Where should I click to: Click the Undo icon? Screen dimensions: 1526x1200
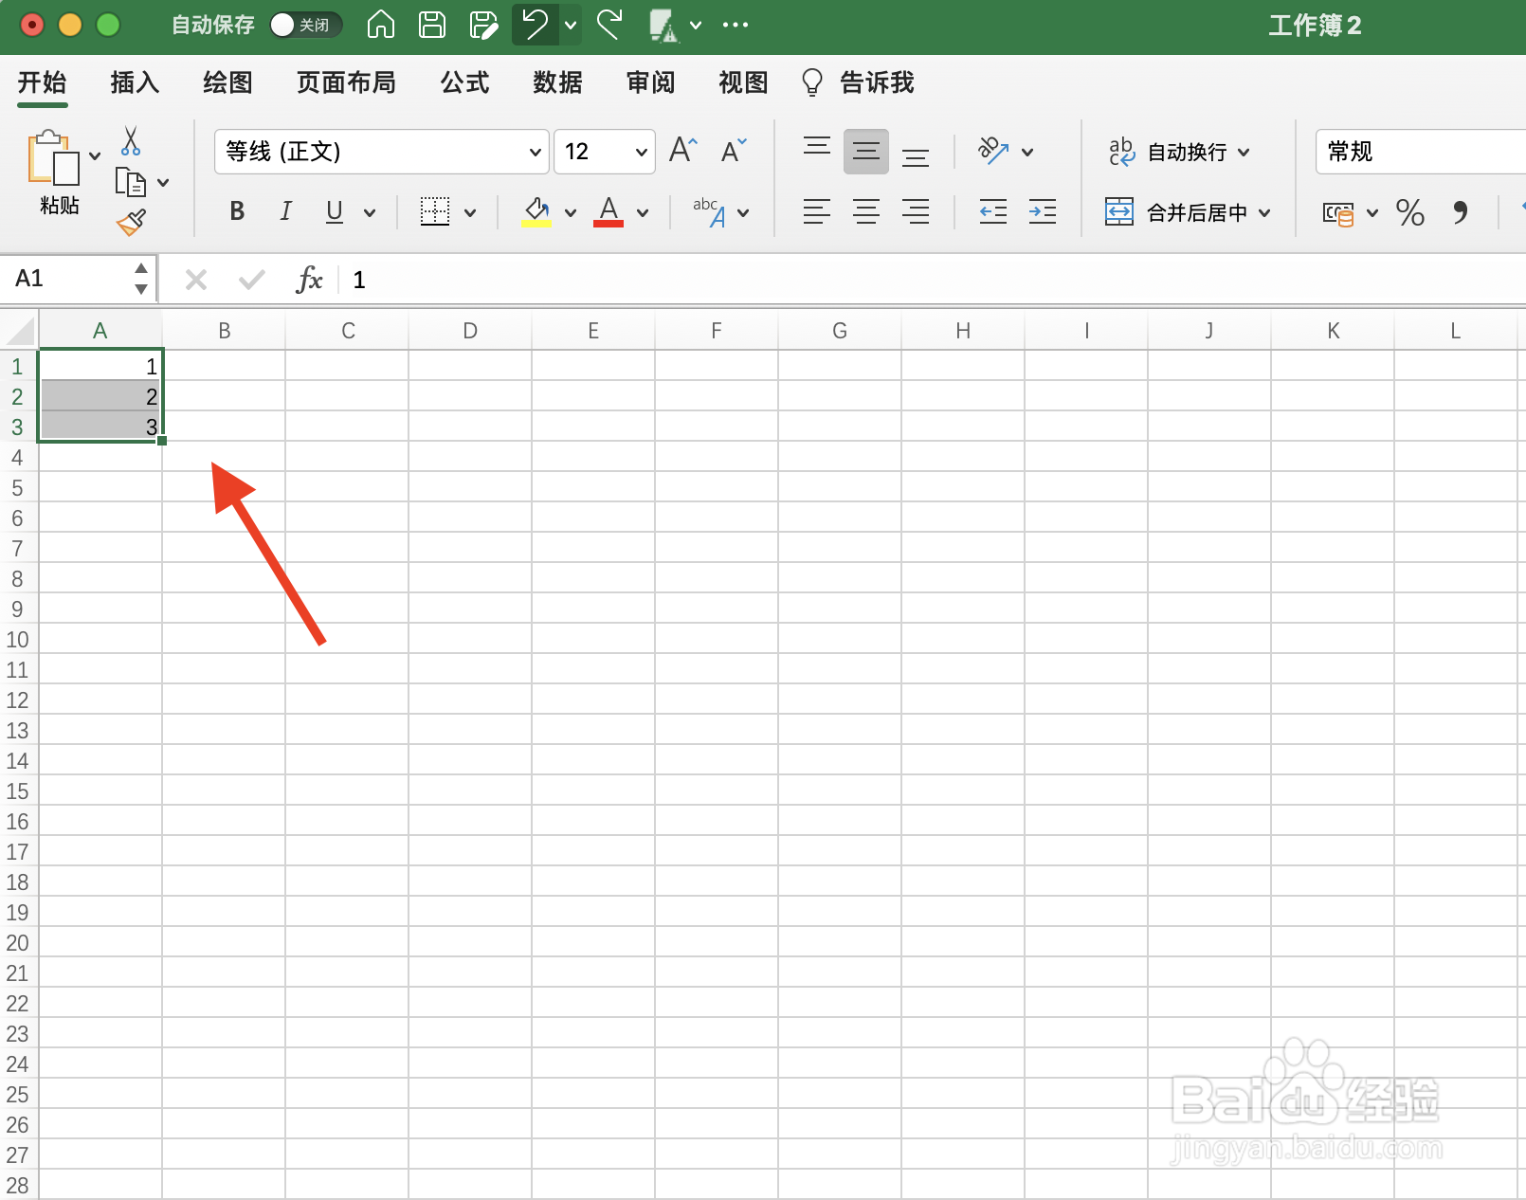[x=535, y=26]
